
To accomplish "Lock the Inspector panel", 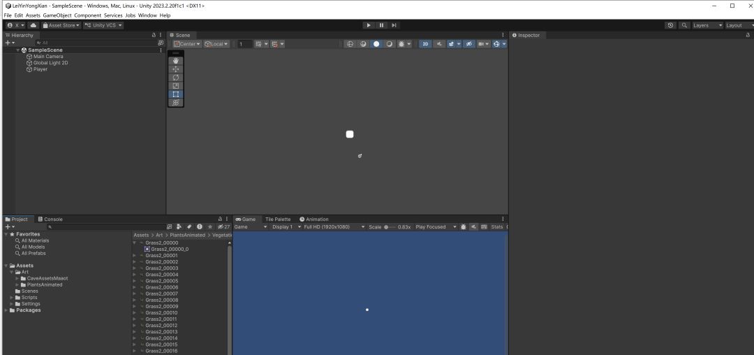I will click(x=747, y=35).
